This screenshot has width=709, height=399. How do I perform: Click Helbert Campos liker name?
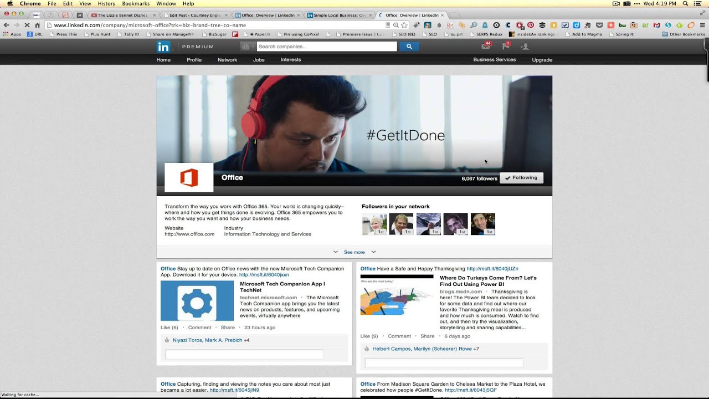pyautogui.click(x=392, y=349)
